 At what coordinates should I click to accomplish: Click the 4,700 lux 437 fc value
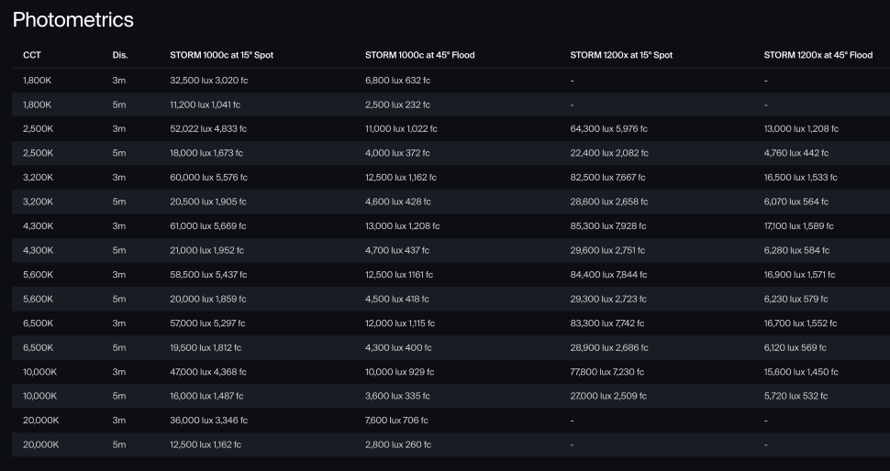pyautogui.click(x=398, y=250)
